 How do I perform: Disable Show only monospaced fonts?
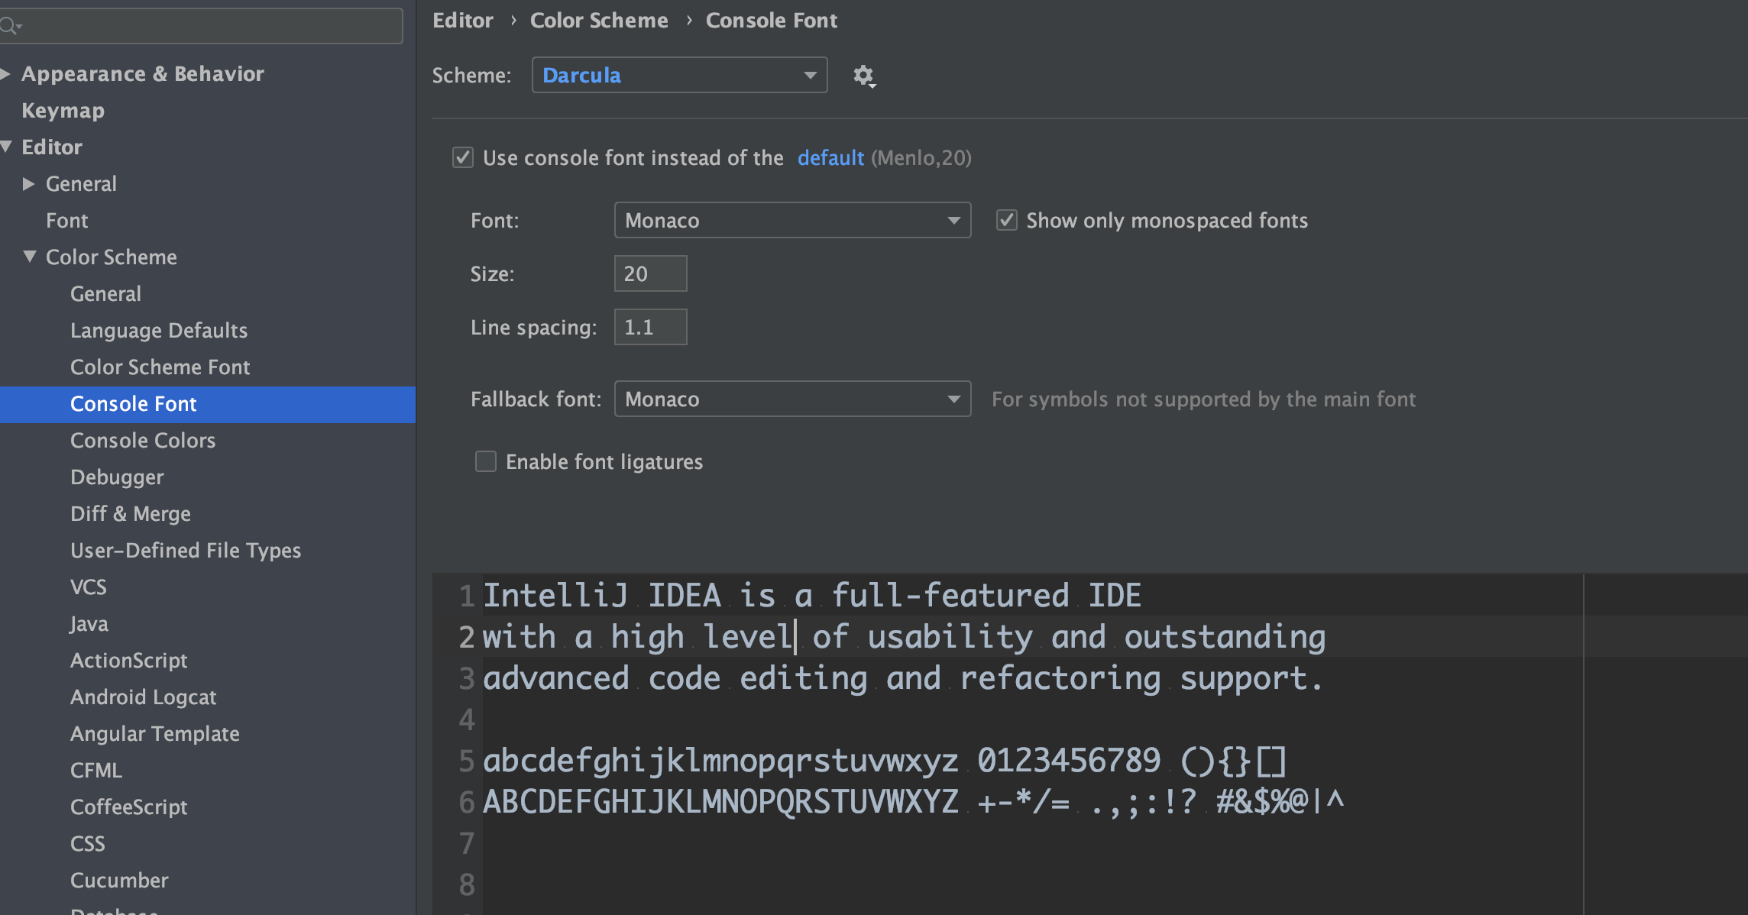[1006, 220]
